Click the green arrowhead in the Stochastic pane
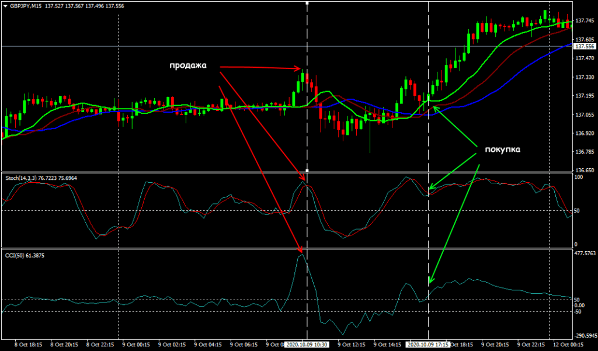Screen dimensions: 598x351 pos(431,188)
